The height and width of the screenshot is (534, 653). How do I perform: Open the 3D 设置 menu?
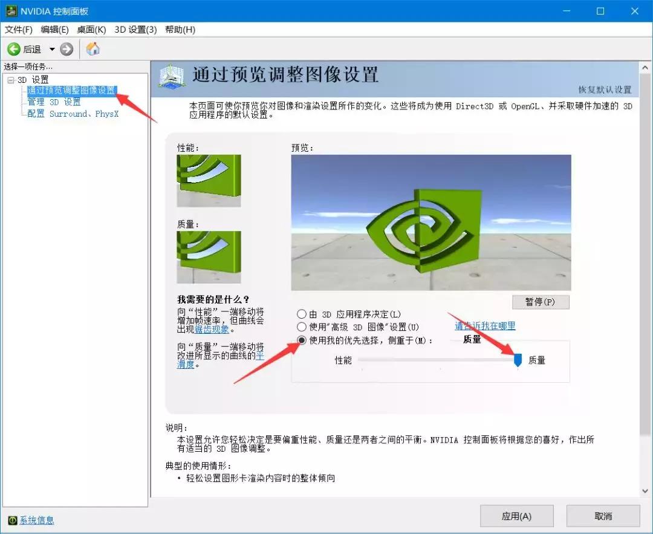point(137,29)
